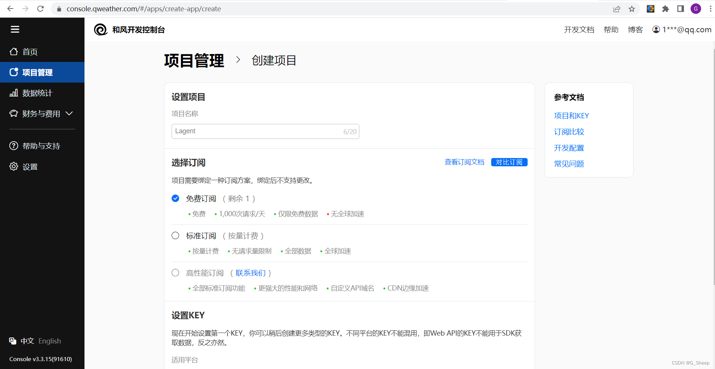This screenshot has height=369, width=715.
Task: Focus the 项目名称 input field containing Lagent
Action: 265,131
